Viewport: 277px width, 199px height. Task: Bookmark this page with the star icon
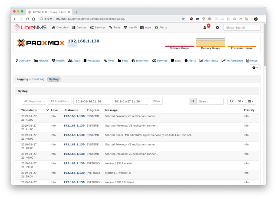183,19
